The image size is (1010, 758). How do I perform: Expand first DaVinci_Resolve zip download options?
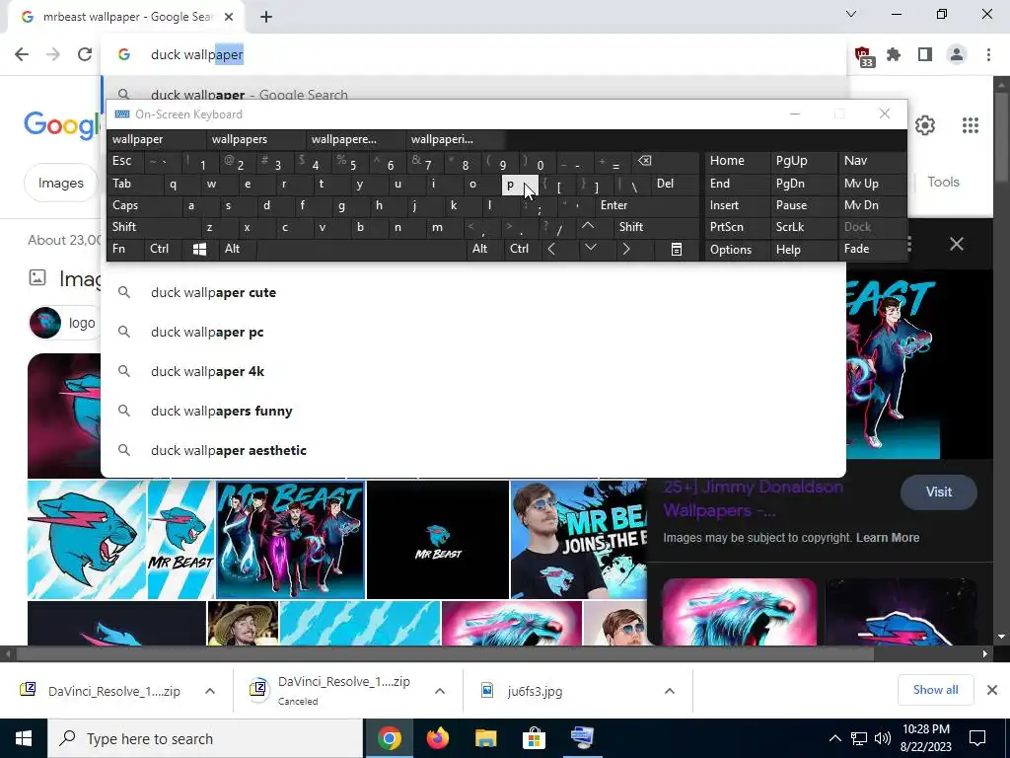pos(209,691)
